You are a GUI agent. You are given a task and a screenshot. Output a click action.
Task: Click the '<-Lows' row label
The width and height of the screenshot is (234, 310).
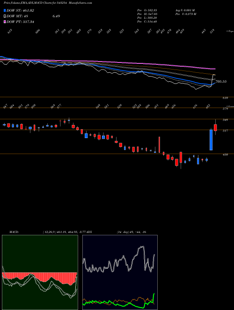tap(231, 106)
